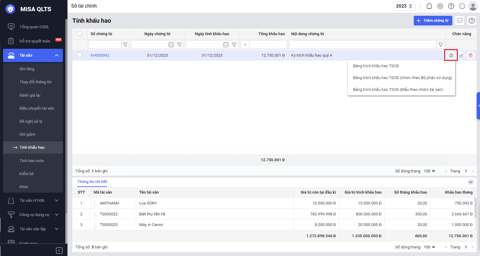The height and width of the screenshot is (256, 480).
Task: Open the rows-per-page dropdown in upper table
Action: (429, 171)
